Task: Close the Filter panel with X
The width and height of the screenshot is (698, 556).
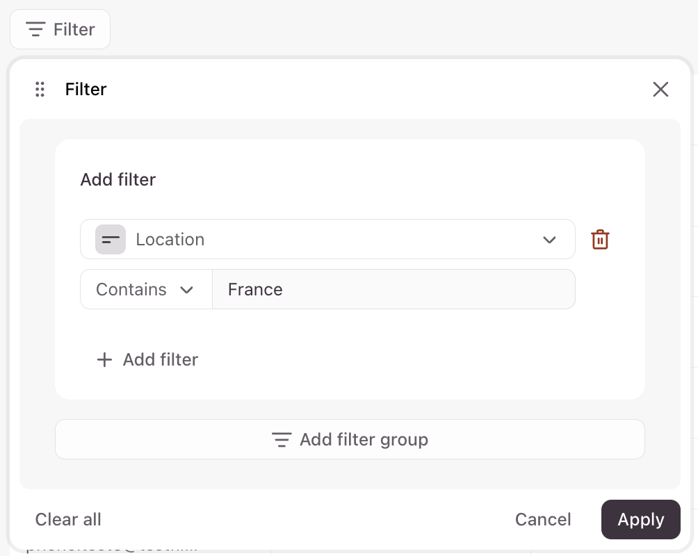Action: [660, 89]
